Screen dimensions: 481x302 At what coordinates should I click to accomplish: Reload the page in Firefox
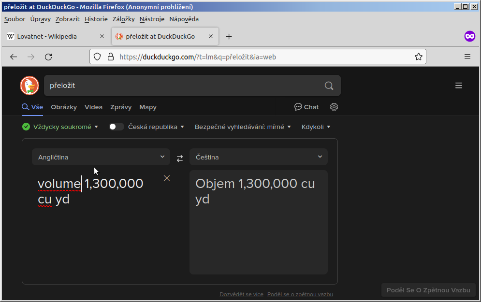point(48,57)
